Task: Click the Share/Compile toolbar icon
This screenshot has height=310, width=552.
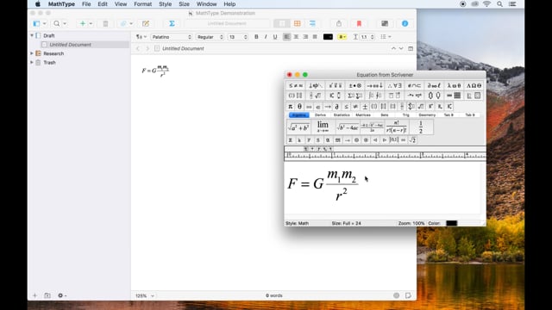Action: click(x=339, y=23)
